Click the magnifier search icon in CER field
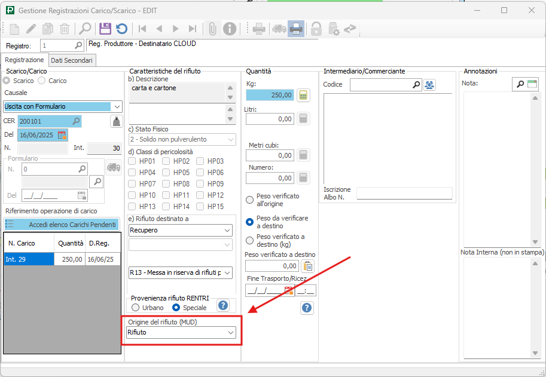 [76, 121]
